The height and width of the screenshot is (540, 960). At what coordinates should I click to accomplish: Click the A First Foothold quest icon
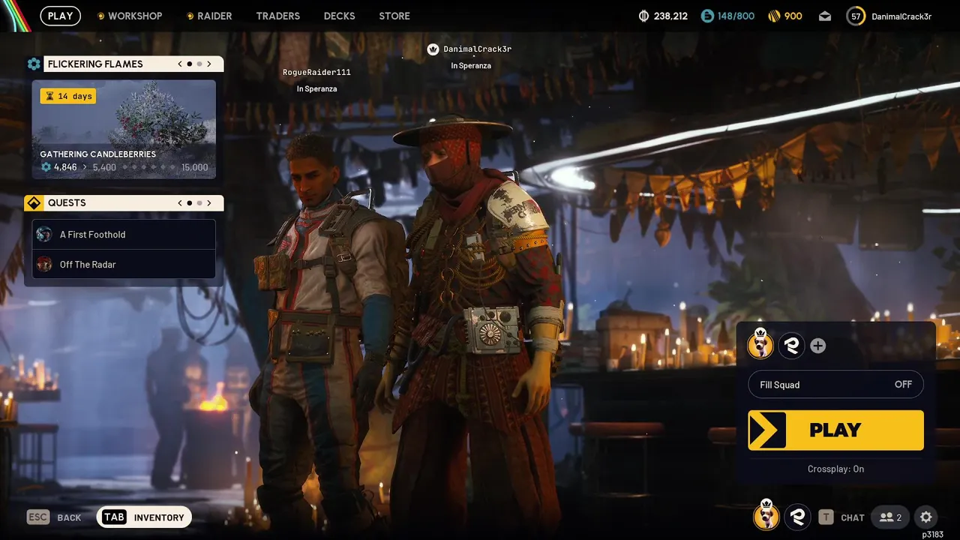44,234
